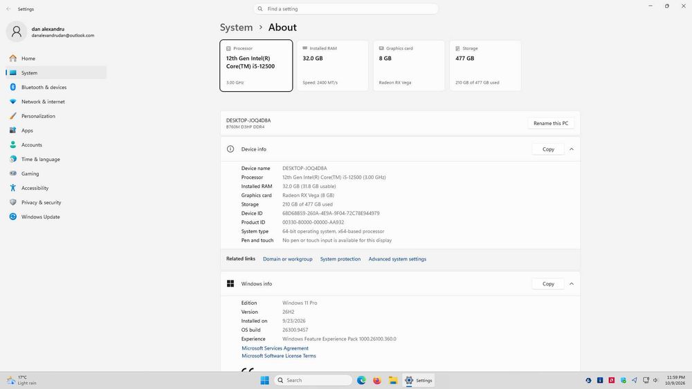The image size is (692, 389).
Task: Click the Device ID value text
Action: coord(331,214)
